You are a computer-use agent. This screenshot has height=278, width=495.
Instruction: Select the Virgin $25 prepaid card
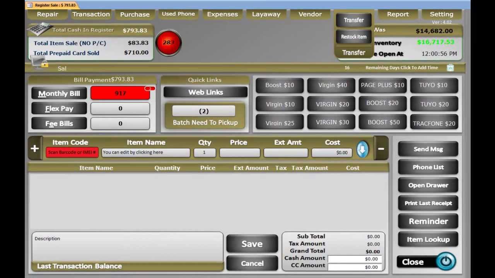pos(280,123)
